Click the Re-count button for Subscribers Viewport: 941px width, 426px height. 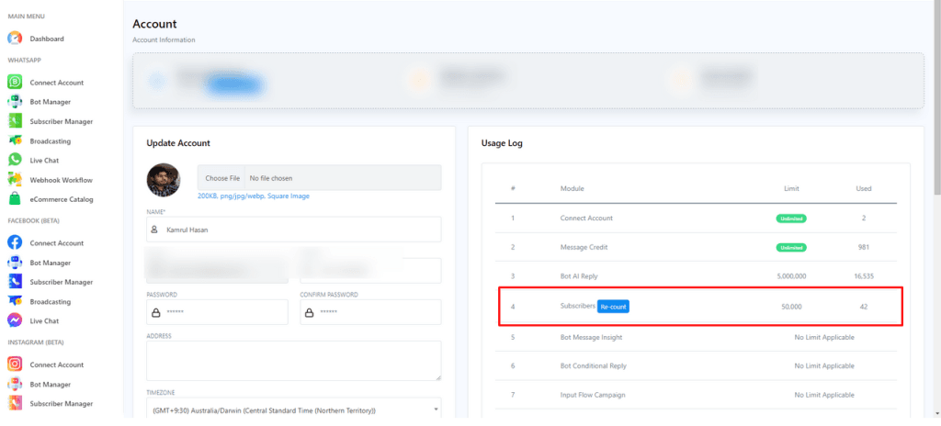coord(613,306)
